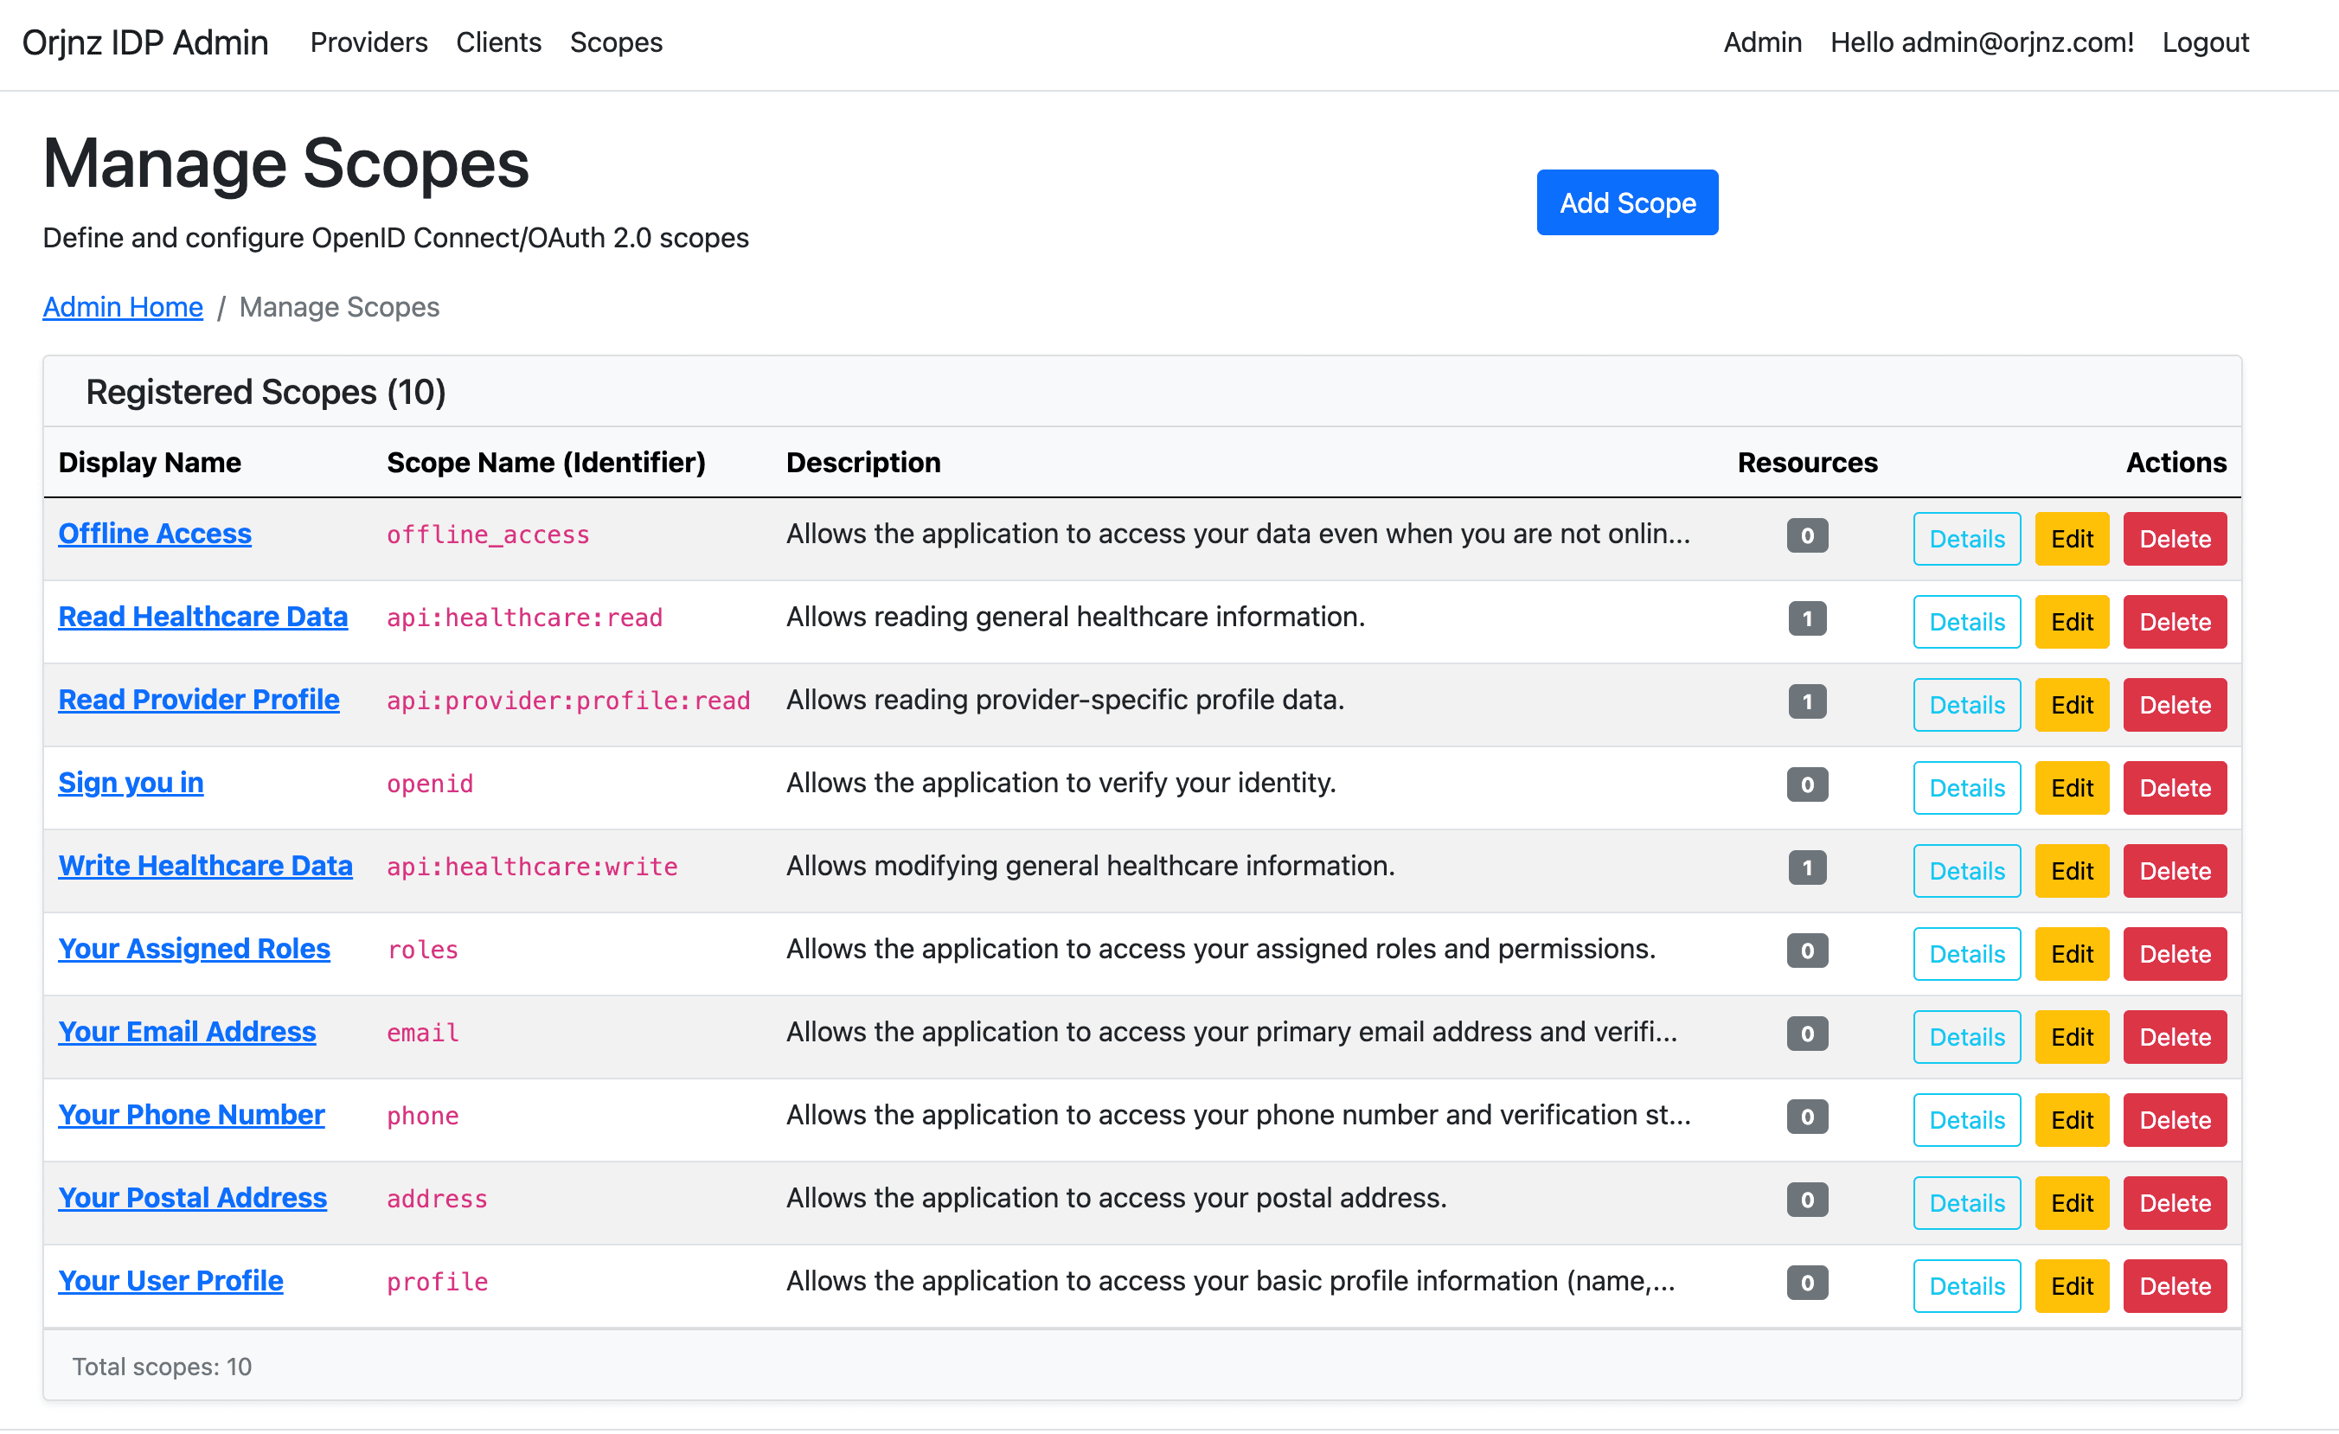Delete the profile scope
Screen dimensions: 2339x1434
[x=2175, y=1286]
